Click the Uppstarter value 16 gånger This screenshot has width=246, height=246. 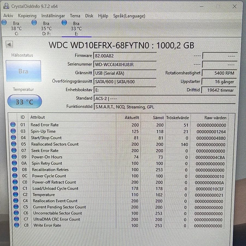219,82
